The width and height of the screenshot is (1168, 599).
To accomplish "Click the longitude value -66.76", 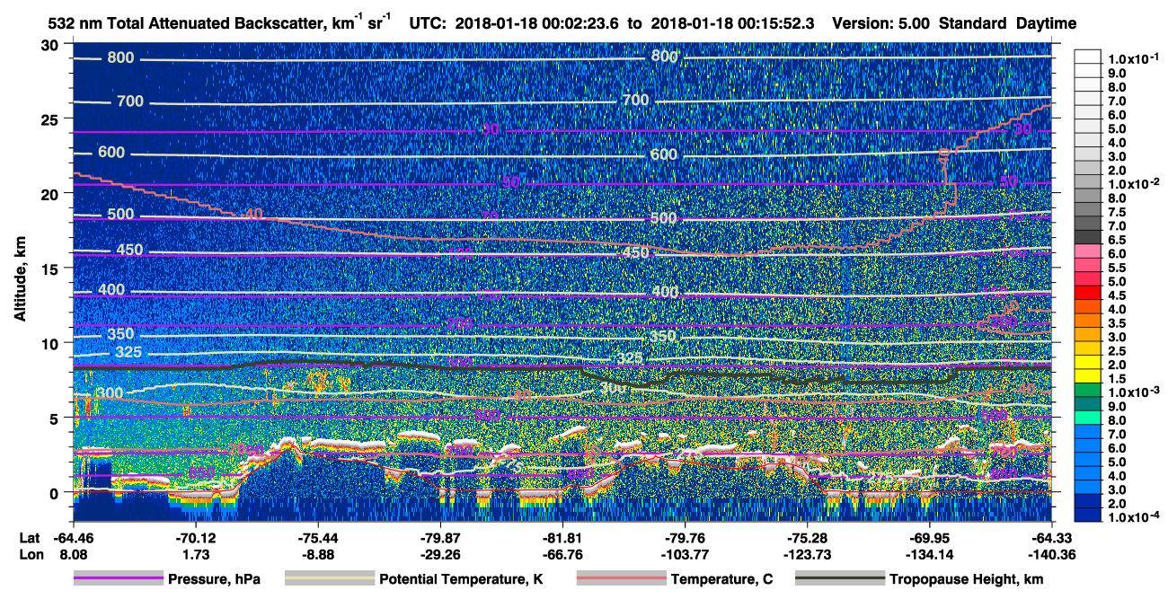I will click(562, 554).
